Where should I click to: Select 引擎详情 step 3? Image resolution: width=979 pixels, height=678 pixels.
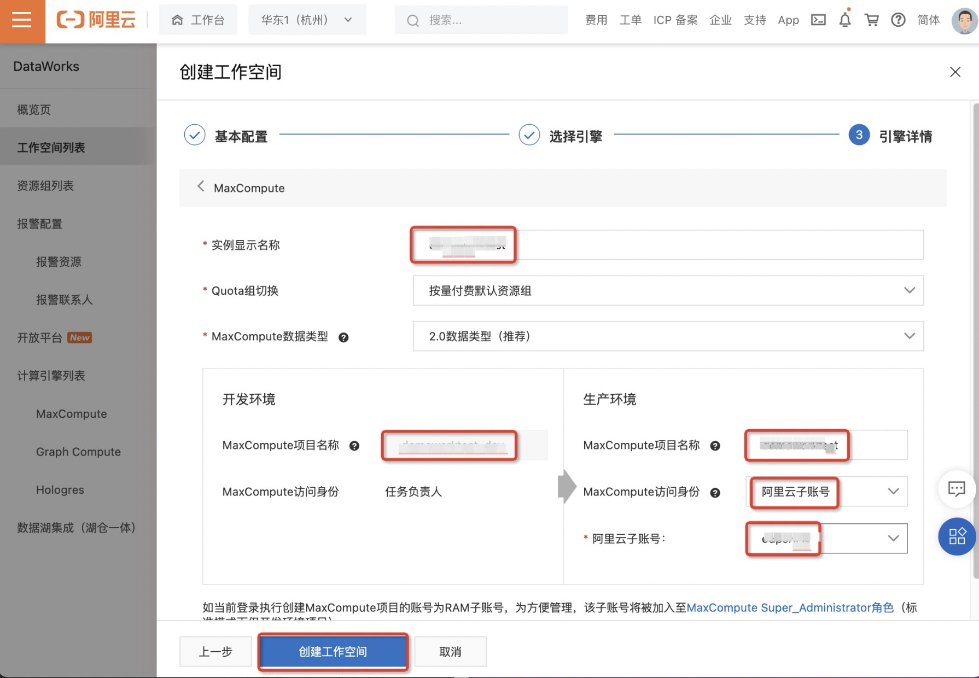(890, 136)
